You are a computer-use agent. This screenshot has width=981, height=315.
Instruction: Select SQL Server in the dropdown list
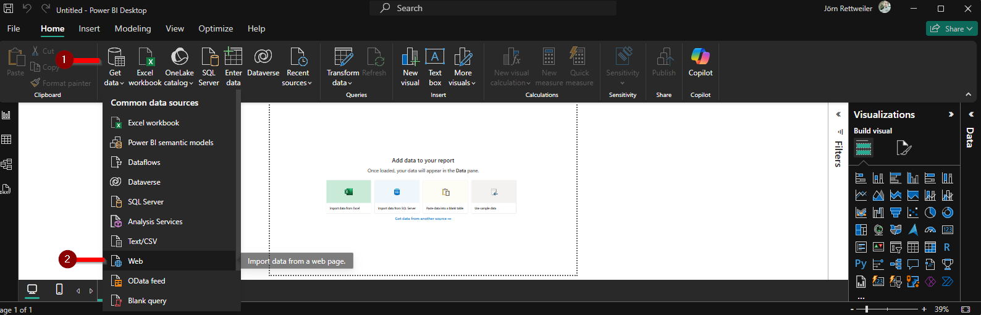169,202
